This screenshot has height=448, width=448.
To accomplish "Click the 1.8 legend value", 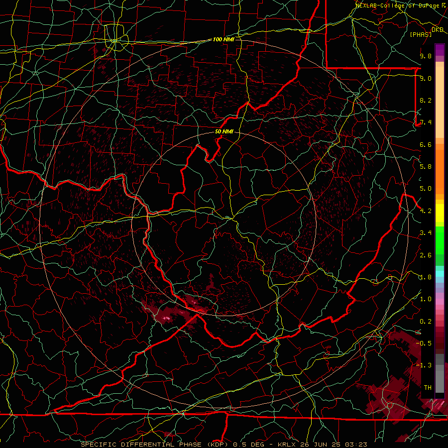I will 426,277.
